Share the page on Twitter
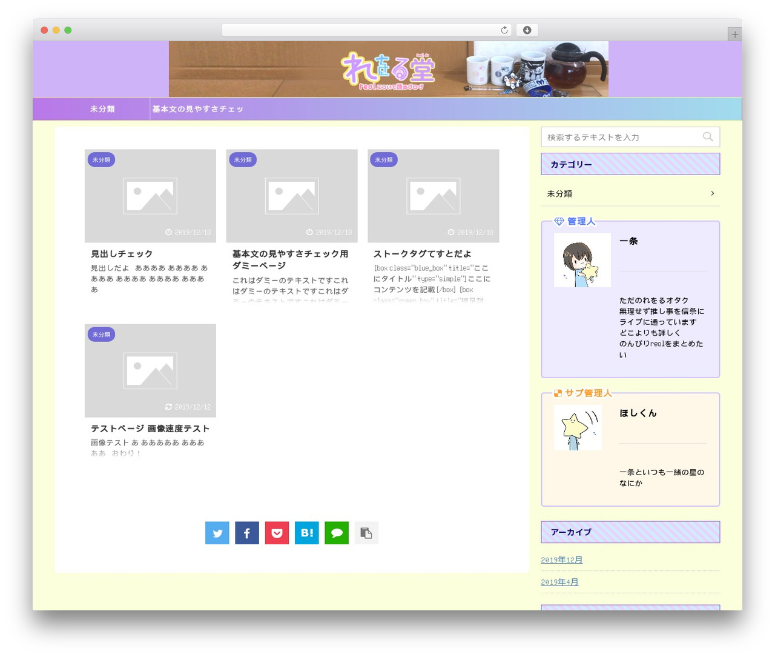Viewport: 775px width, 657px height. pyautogui.click(x=217, y=533)
